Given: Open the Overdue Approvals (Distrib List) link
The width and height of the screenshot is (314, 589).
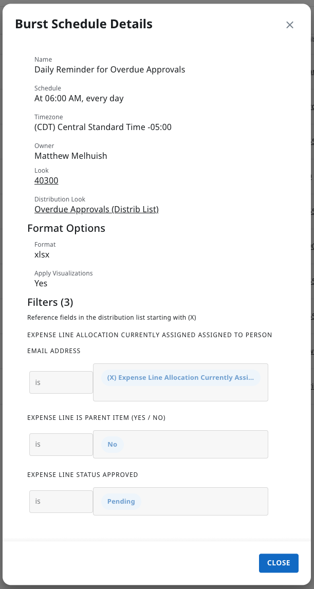Looking at the screenshot, I should point(96,209).
